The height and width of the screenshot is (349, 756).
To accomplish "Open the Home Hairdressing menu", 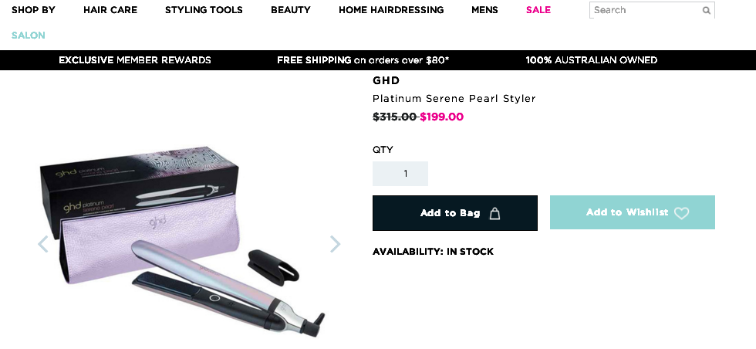I will click(x=391, y=10).
